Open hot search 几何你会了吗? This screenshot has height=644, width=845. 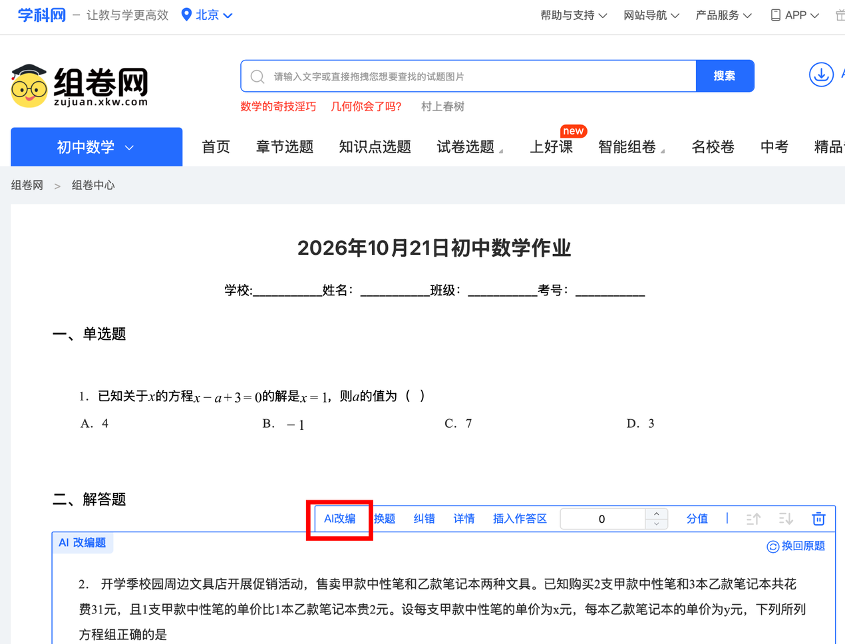366,106
